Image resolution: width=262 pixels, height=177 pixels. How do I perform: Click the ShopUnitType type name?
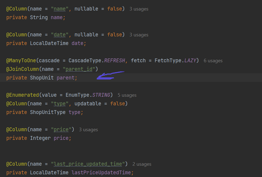pyautogui.click(x=48, y=112)
